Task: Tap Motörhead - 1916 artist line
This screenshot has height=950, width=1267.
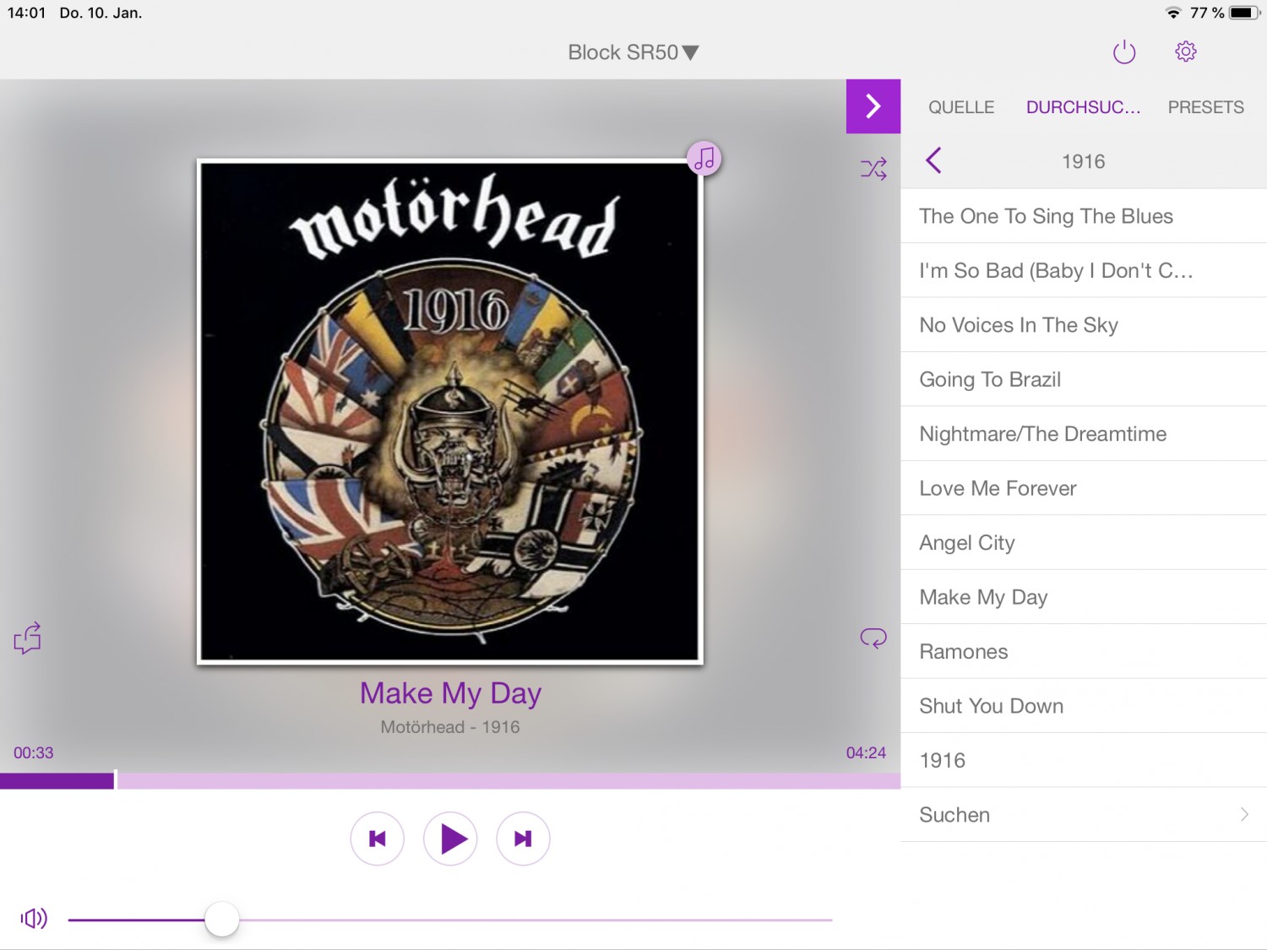Action: 450,727
